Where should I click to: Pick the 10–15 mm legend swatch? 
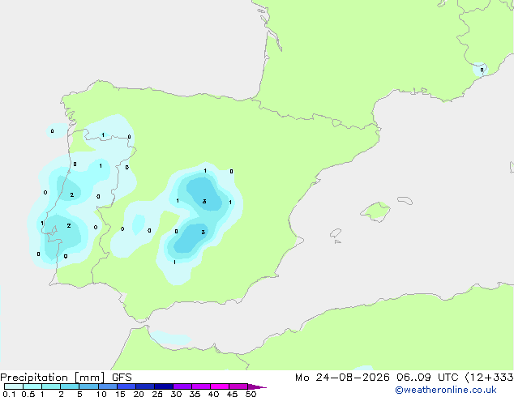pyautogui.click(x=107, y=386)
